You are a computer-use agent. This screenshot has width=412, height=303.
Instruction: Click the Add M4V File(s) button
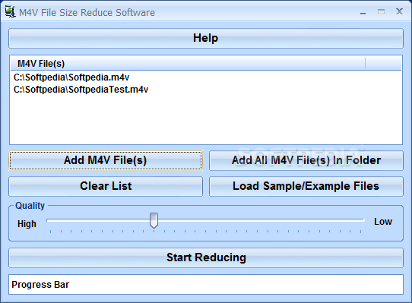coord(106,160)
